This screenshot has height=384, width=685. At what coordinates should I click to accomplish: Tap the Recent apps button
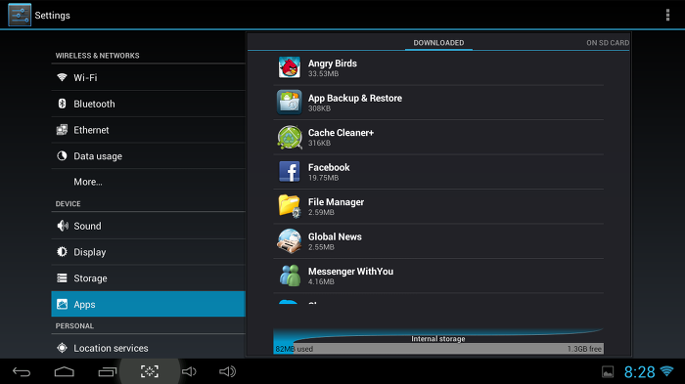[107, 371]
